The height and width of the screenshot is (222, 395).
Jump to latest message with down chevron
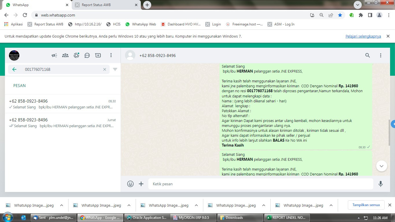[382, 166]
